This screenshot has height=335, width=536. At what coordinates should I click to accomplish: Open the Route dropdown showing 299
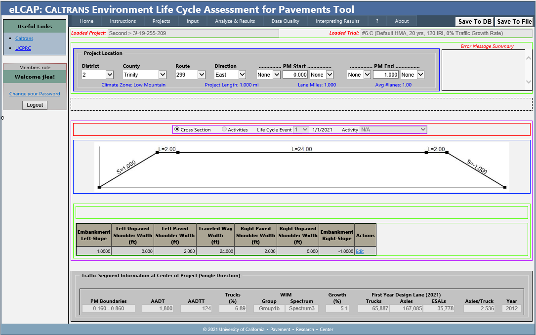[190, 75]
